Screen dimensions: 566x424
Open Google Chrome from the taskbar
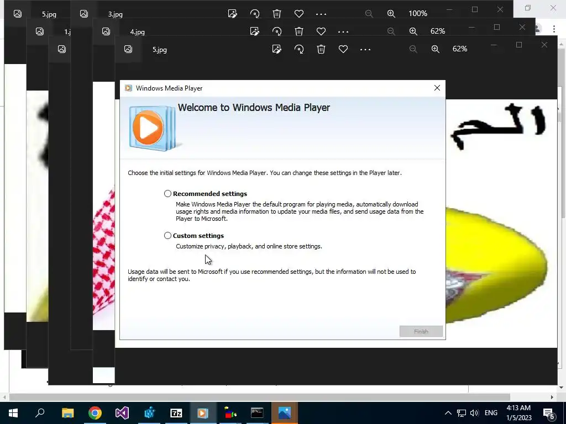click(x=95, y=413)
